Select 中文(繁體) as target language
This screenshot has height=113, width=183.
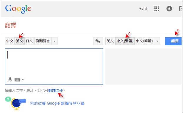[x=125, y=41]
